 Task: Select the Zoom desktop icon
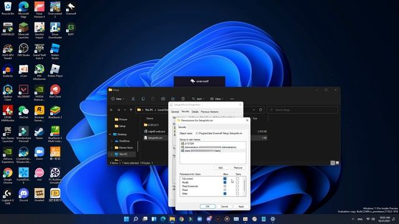point(39,154)
